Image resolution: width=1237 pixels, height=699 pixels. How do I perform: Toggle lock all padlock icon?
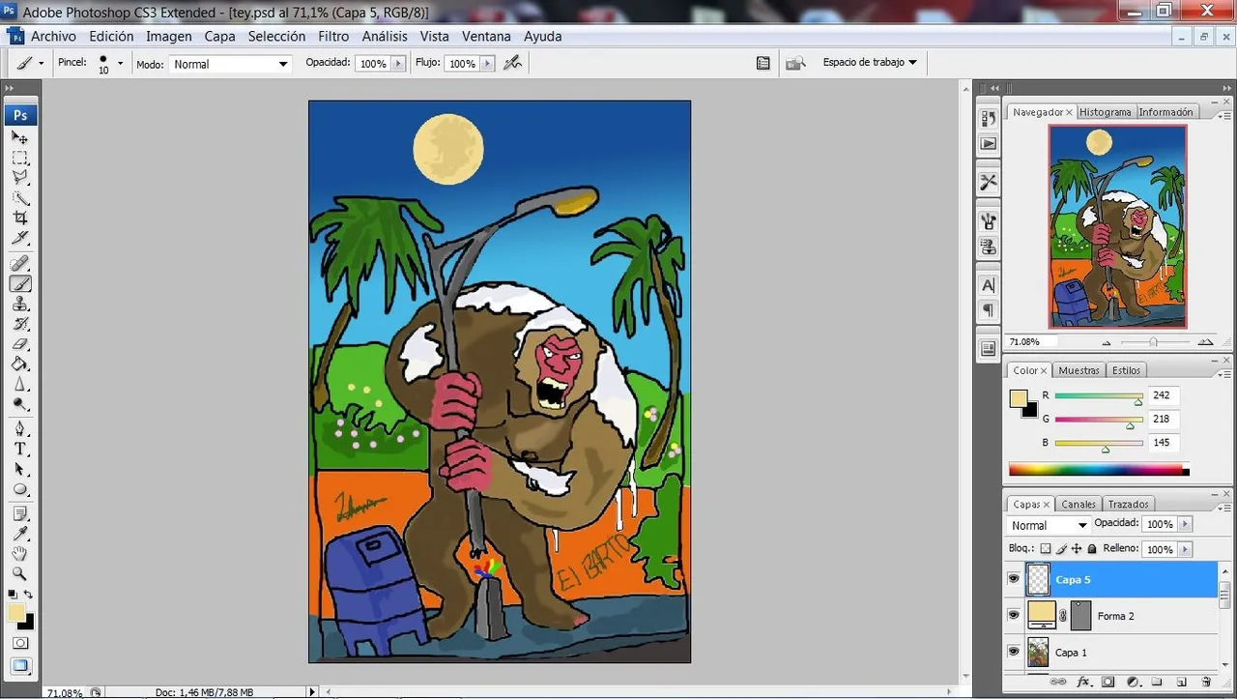click(1093, 549)
